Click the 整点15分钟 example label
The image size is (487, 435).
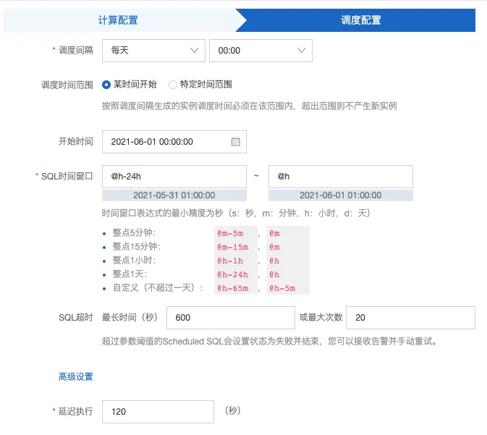point(136,247)
